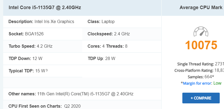Click the + COMPARE button
The width and height of the screenshot is (224, 109).
201,98
